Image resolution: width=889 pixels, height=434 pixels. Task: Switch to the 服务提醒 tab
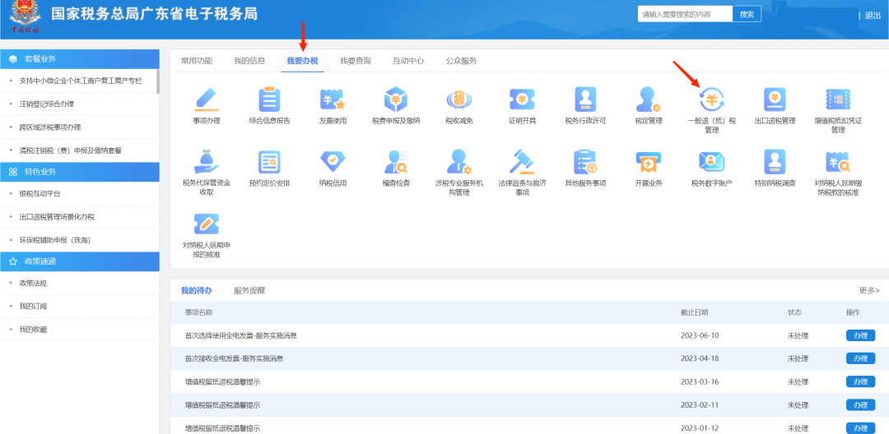(x=249, y=290)
